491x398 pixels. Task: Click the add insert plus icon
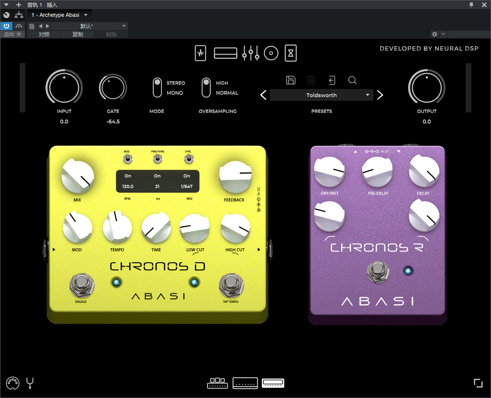click(19, 5)
